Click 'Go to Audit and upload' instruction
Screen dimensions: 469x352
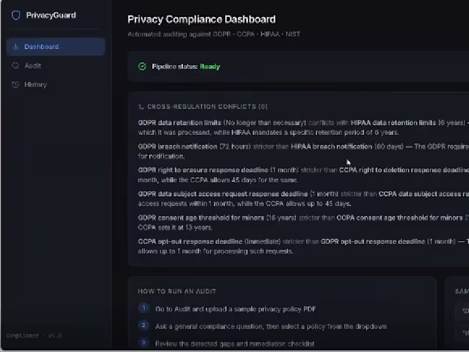pos(236,309)
